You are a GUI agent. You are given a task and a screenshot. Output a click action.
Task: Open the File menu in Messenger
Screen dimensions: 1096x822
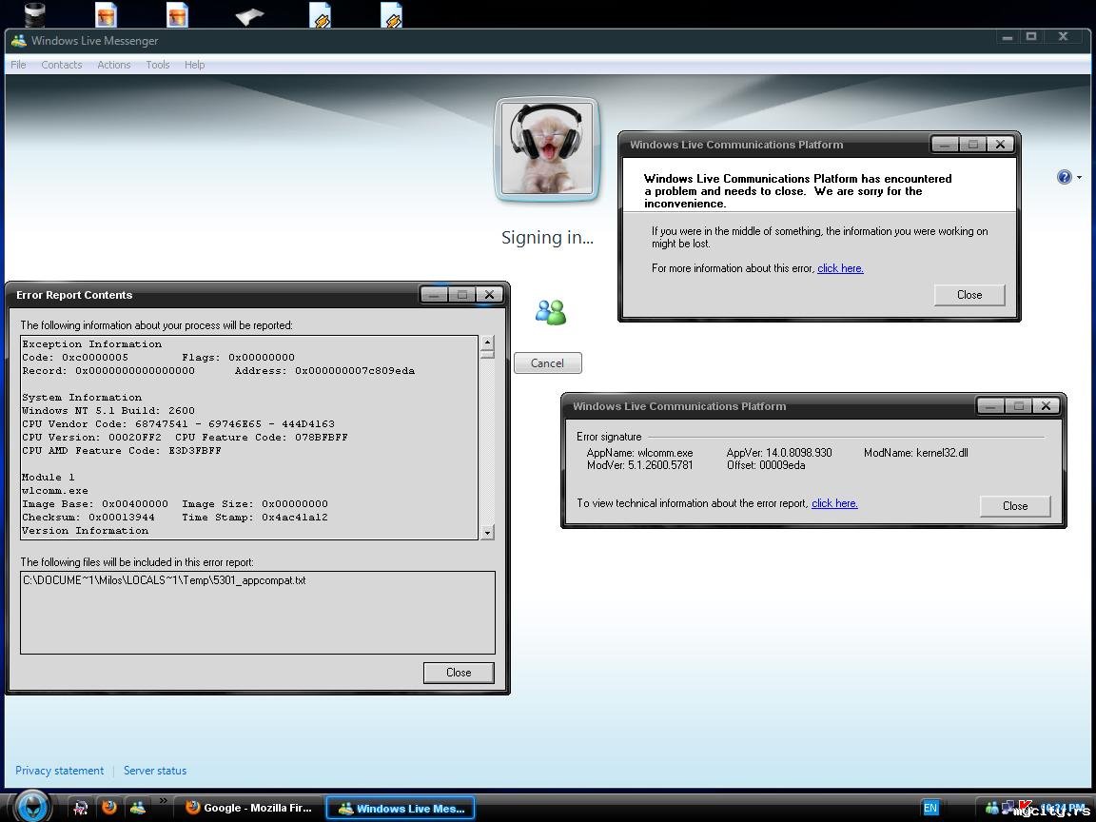click(x=18, y=65)
